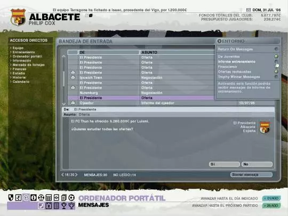288x216 pixels.
Task: Click the DE column header
Action: point(109,52)
